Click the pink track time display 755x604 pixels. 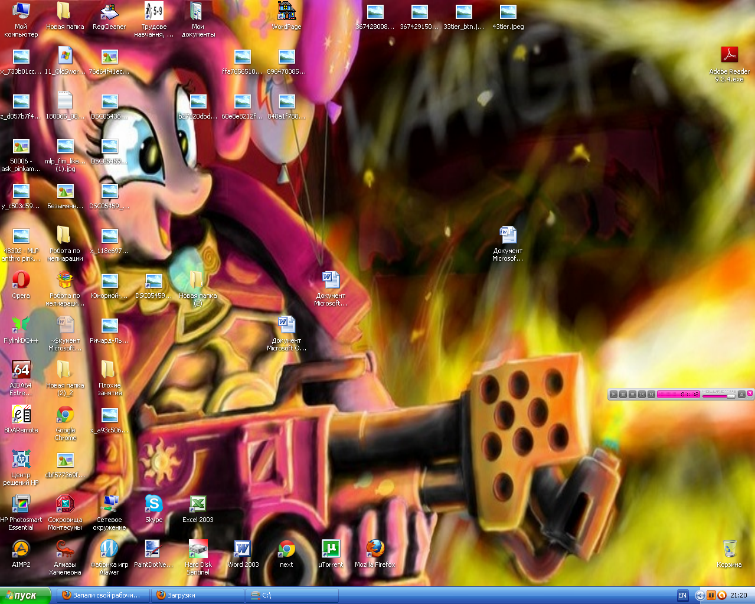678,394
